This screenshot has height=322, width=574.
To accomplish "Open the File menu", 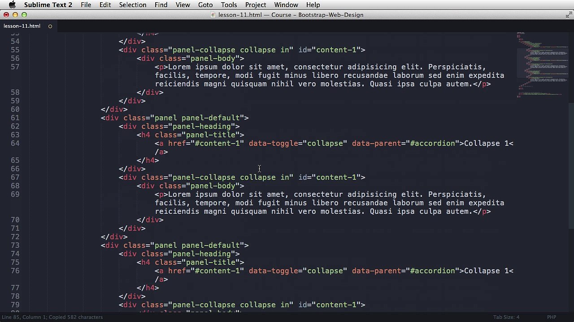I will point(86,5).
